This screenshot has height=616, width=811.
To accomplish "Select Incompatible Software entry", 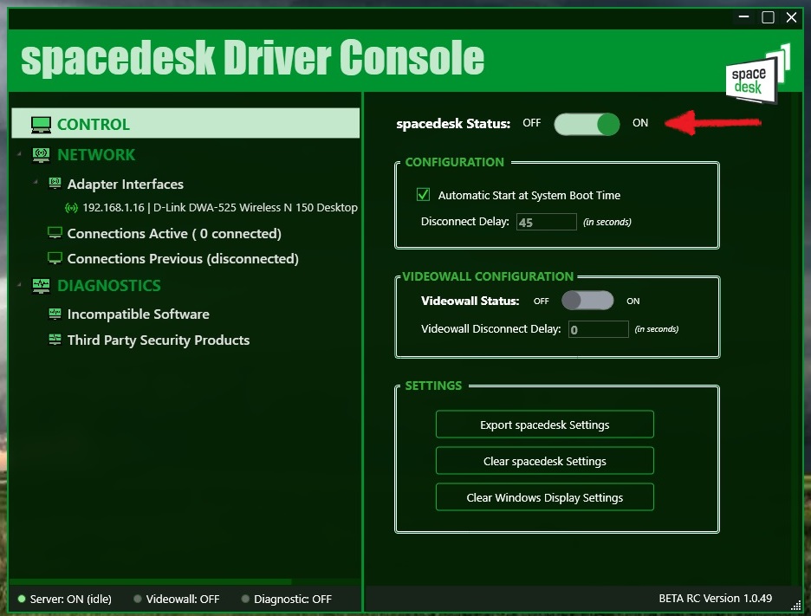I will pyautogui.click(x=138, y=314).
